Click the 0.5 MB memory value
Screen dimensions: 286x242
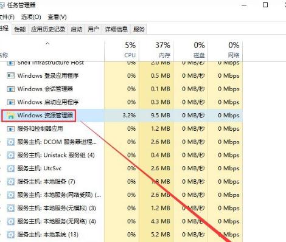click(160, 75)
